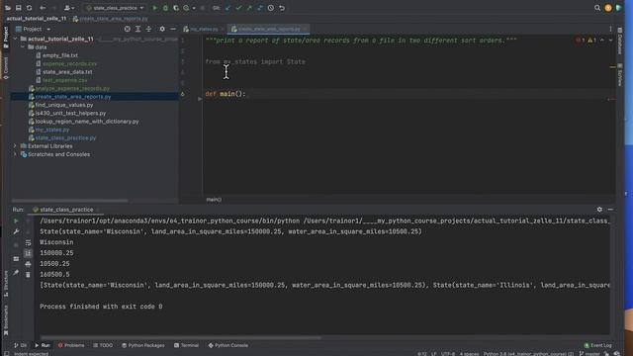The height and width of the screenshot is (356, 633).
Task: Click wrench icon in Run panel
Action: [16, 231]
